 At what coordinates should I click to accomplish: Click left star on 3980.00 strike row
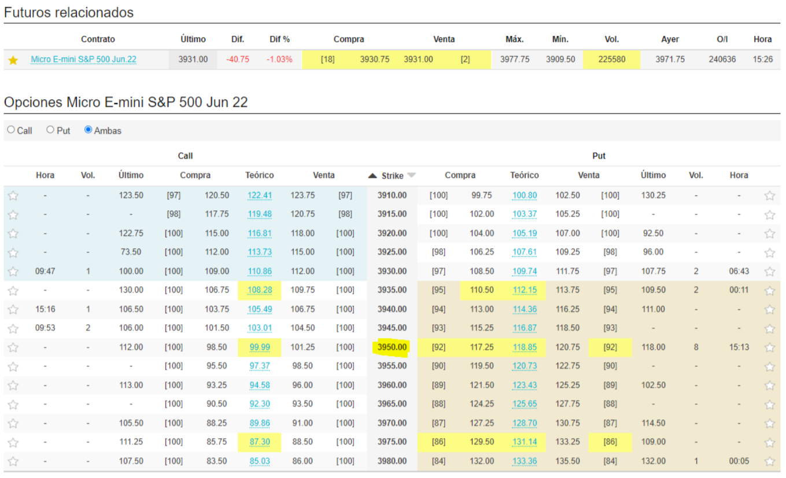coord(13,461)
